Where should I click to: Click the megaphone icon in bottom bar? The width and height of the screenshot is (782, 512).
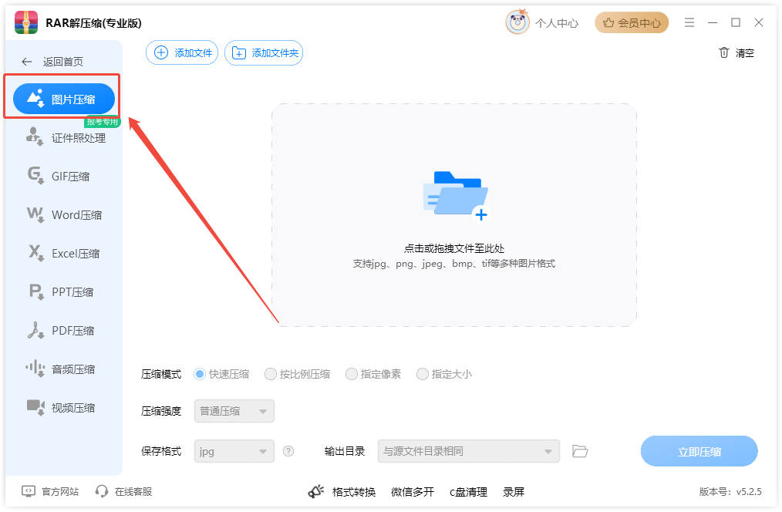(x=315, y=491)
